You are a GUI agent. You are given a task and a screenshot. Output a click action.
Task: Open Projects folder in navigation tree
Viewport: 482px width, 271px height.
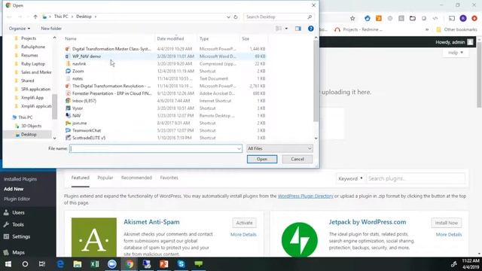click(x=29, y=38)
